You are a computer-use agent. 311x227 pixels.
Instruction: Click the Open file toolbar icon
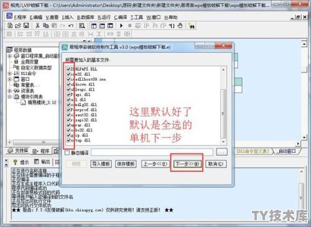18,25
